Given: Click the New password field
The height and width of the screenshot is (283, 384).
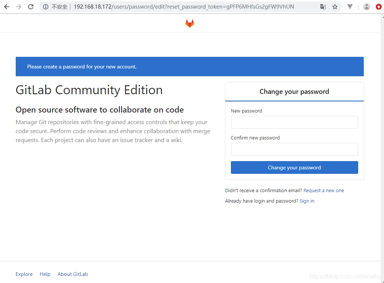Looking at the screenshot, I should pyautogui.click(x=295, y=122).
